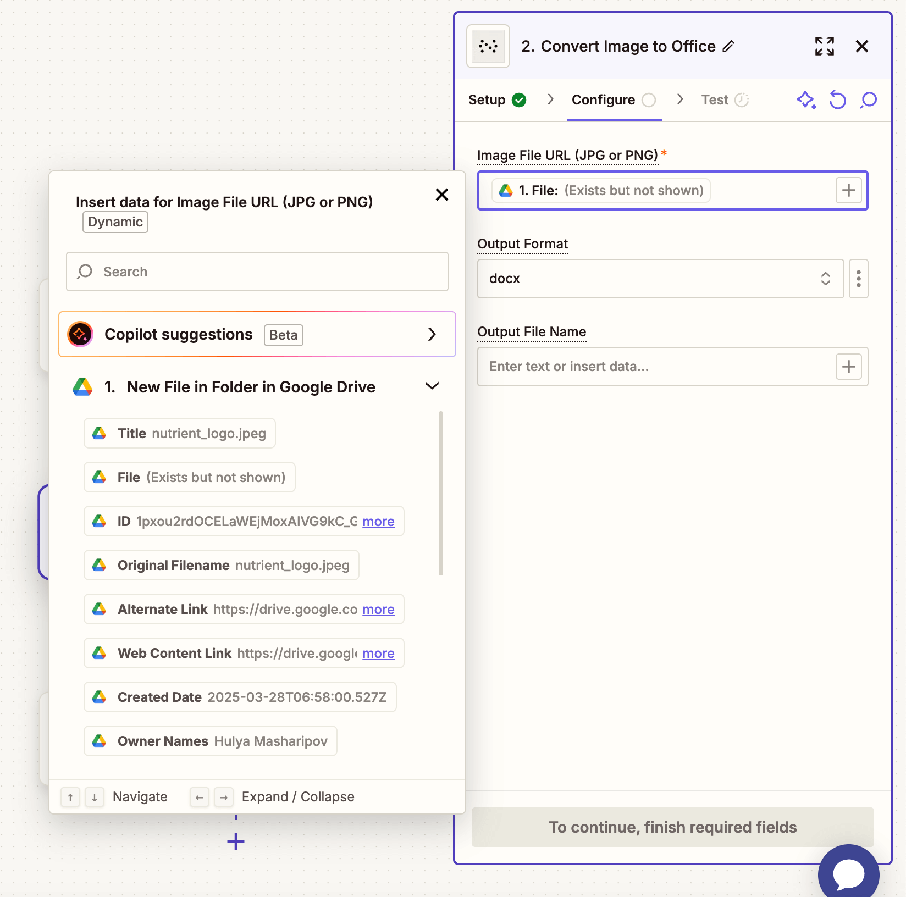Open the three-dot menu beside Output Format
Image resolution: width=906 pixels, height=897 pixels.
coord(858,279)
